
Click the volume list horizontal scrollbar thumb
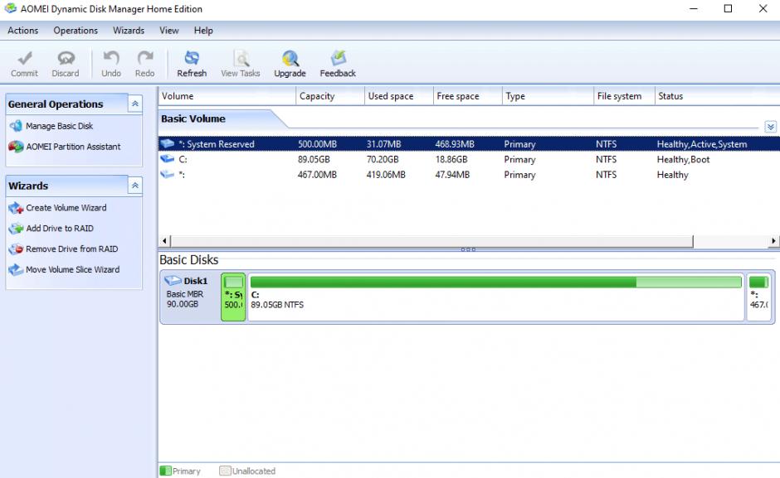coord(431,241)
